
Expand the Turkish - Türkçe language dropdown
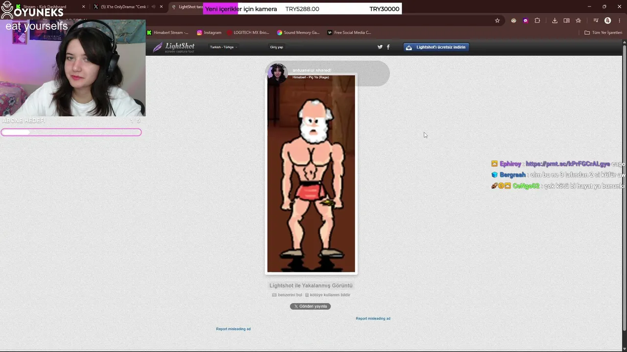pos(223,47)
